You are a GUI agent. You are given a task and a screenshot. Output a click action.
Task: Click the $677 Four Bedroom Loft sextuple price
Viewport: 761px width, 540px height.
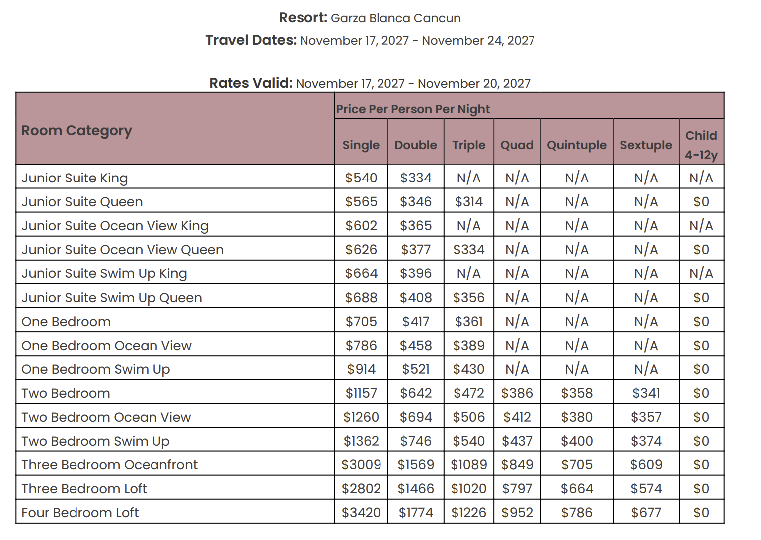click(x=646, y=512)
